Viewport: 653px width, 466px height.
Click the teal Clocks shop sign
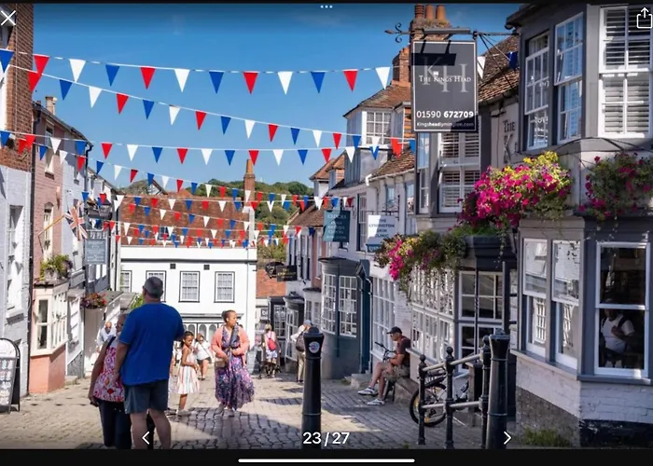pos(337,226)
